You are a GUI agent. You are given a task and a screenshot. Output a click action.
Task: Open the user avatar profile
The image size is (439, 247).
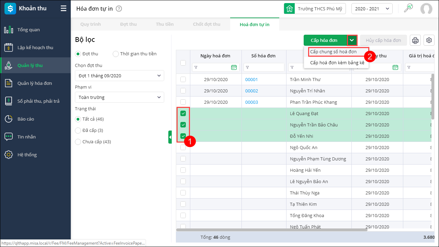[x=426, y=9]
